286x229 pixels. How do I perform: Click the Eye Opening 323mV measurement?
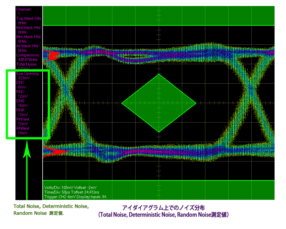pos(24,78)
